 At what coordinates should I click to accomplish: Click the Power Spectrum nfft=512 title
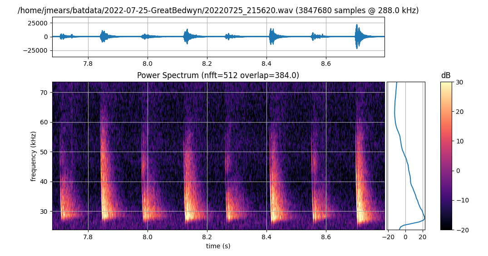coord(218,75)
